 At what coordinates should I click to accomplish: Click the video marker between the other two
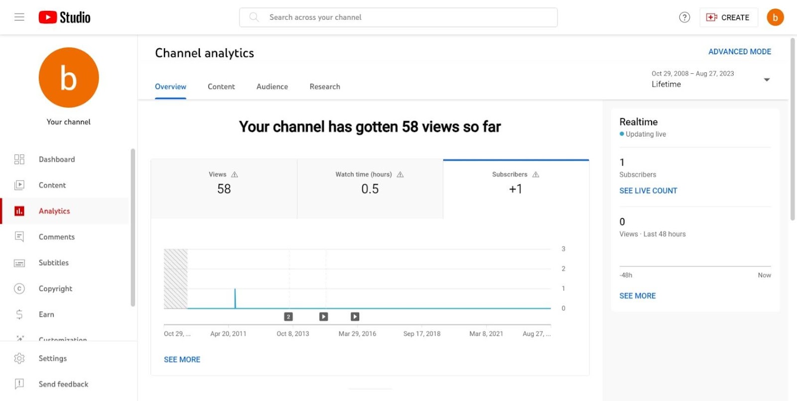click(324, 316)
